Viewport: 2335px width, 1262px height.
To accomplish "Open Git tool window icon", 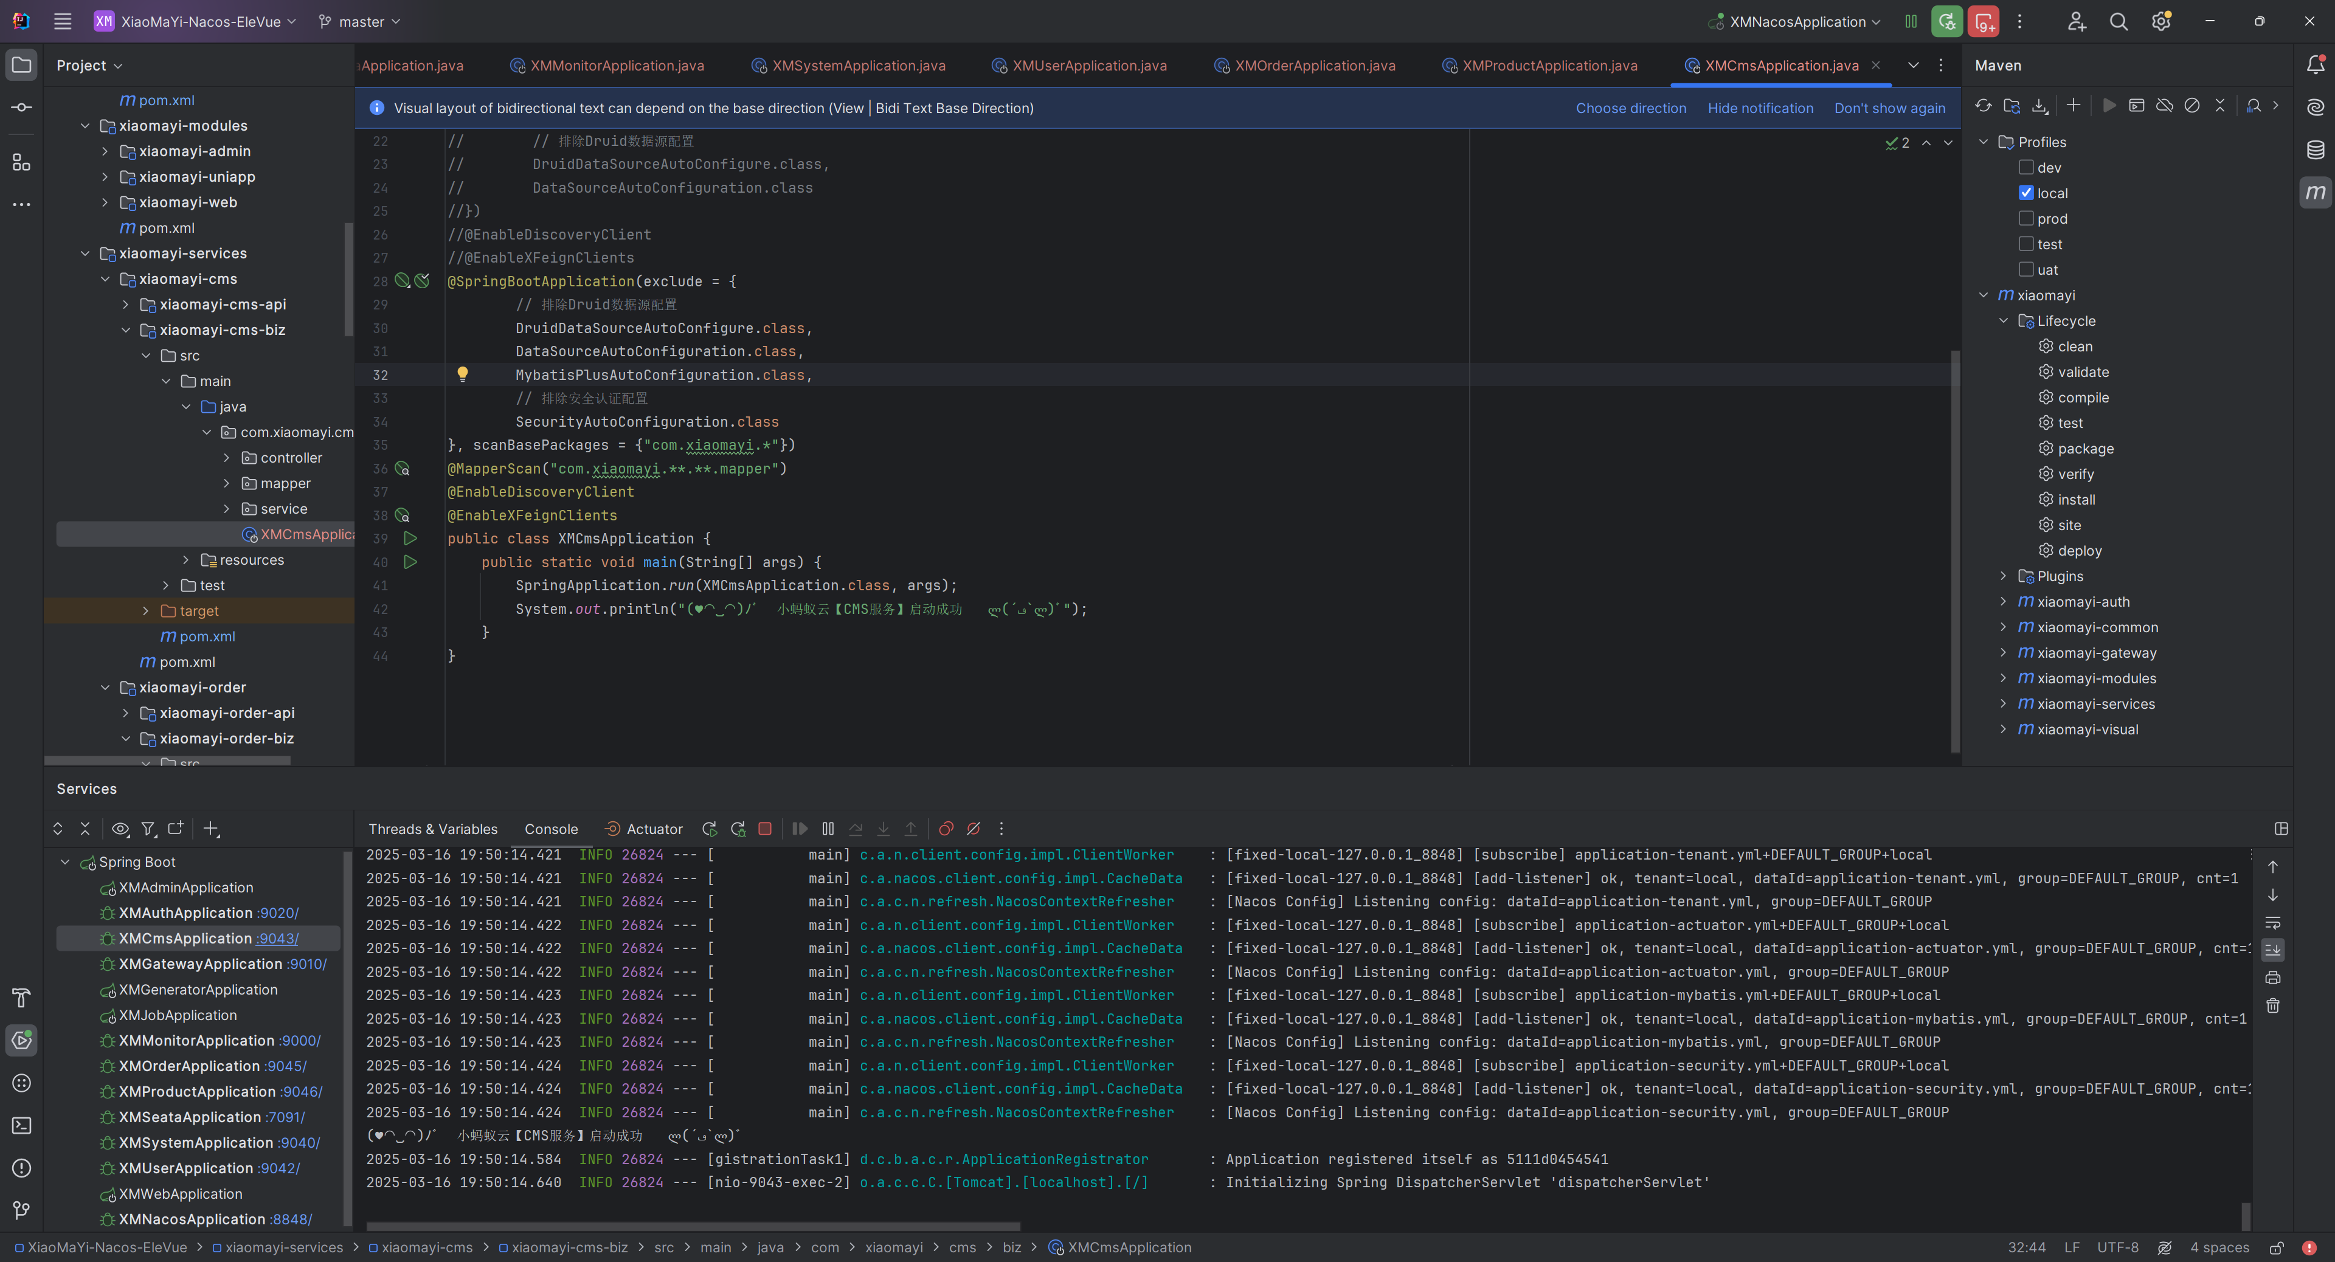I will point(22,1210).
